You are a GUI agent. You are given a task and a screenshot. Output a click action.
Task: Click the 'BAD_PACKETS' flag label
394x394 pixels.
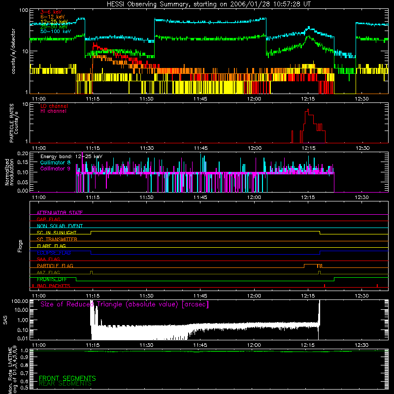point(54,286)
